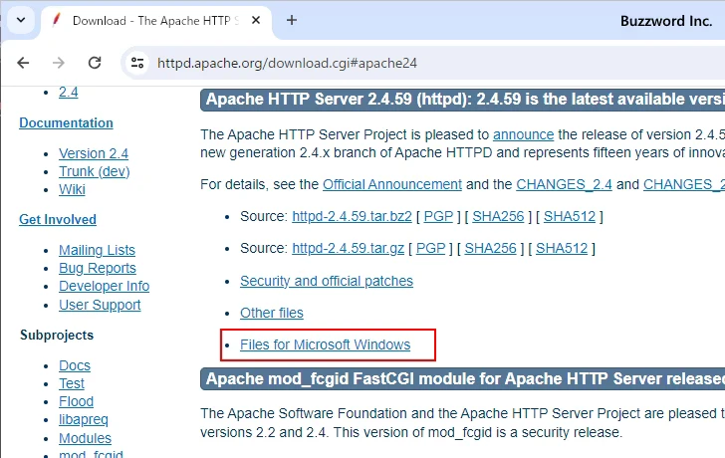Viewport: 725px width, 458px height.
Task: Open a new tab with plus button
Action: pyautogui.click(x=292, y=20)
